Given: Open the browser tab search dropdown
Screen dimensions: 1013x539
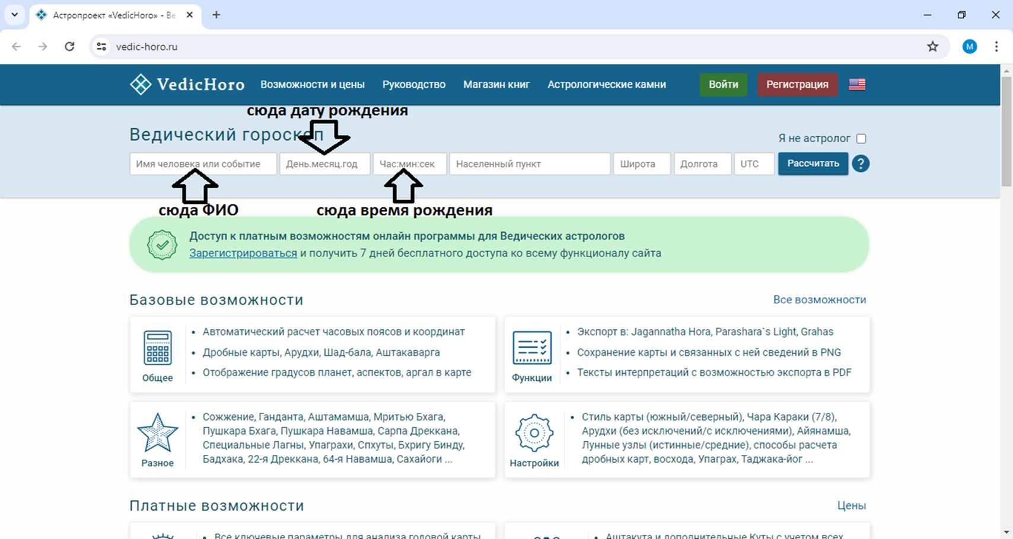Looking at the screenshot, I should pos(15,15).
